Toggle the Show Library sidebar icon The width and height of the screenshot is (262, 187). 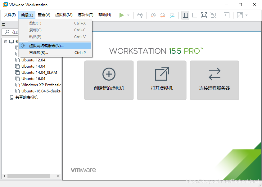pos(185,15)
